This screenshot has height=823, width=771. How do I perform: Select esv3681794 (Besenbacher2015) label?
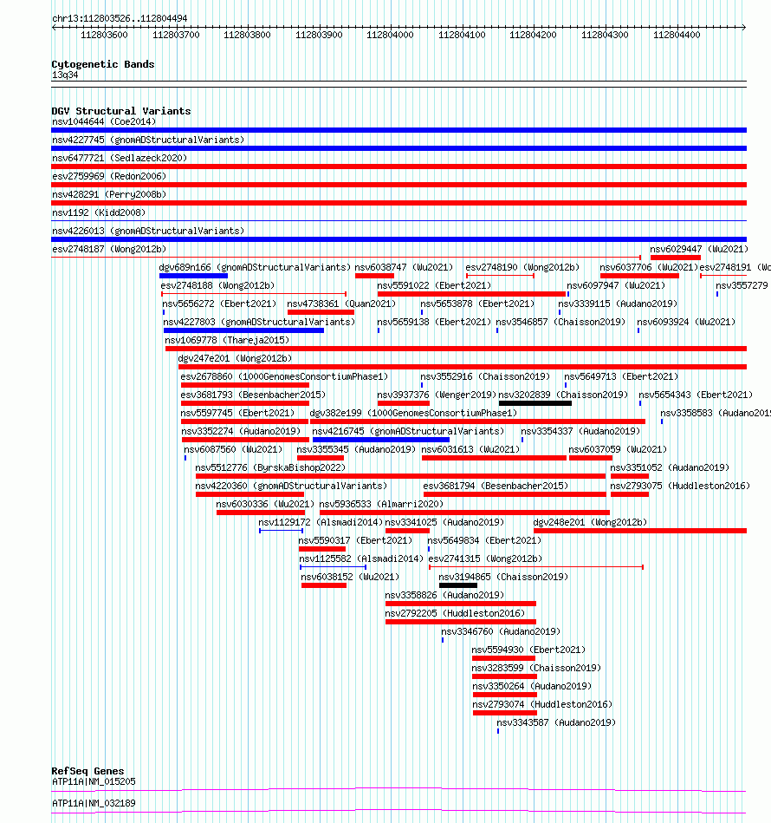496,486
